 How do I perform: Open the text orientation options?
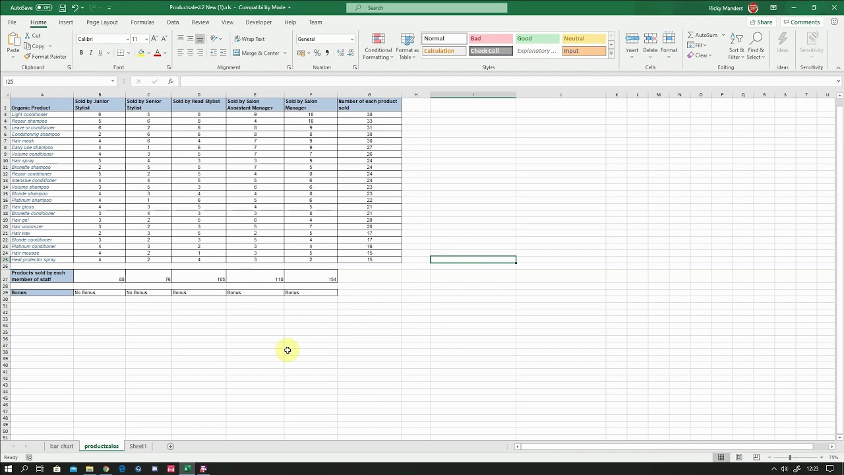(x=216, y=39)
